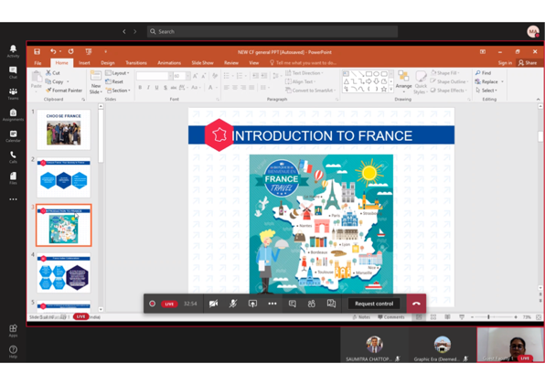
Task: Switch to the Review tab
Action: coord(231,63)
